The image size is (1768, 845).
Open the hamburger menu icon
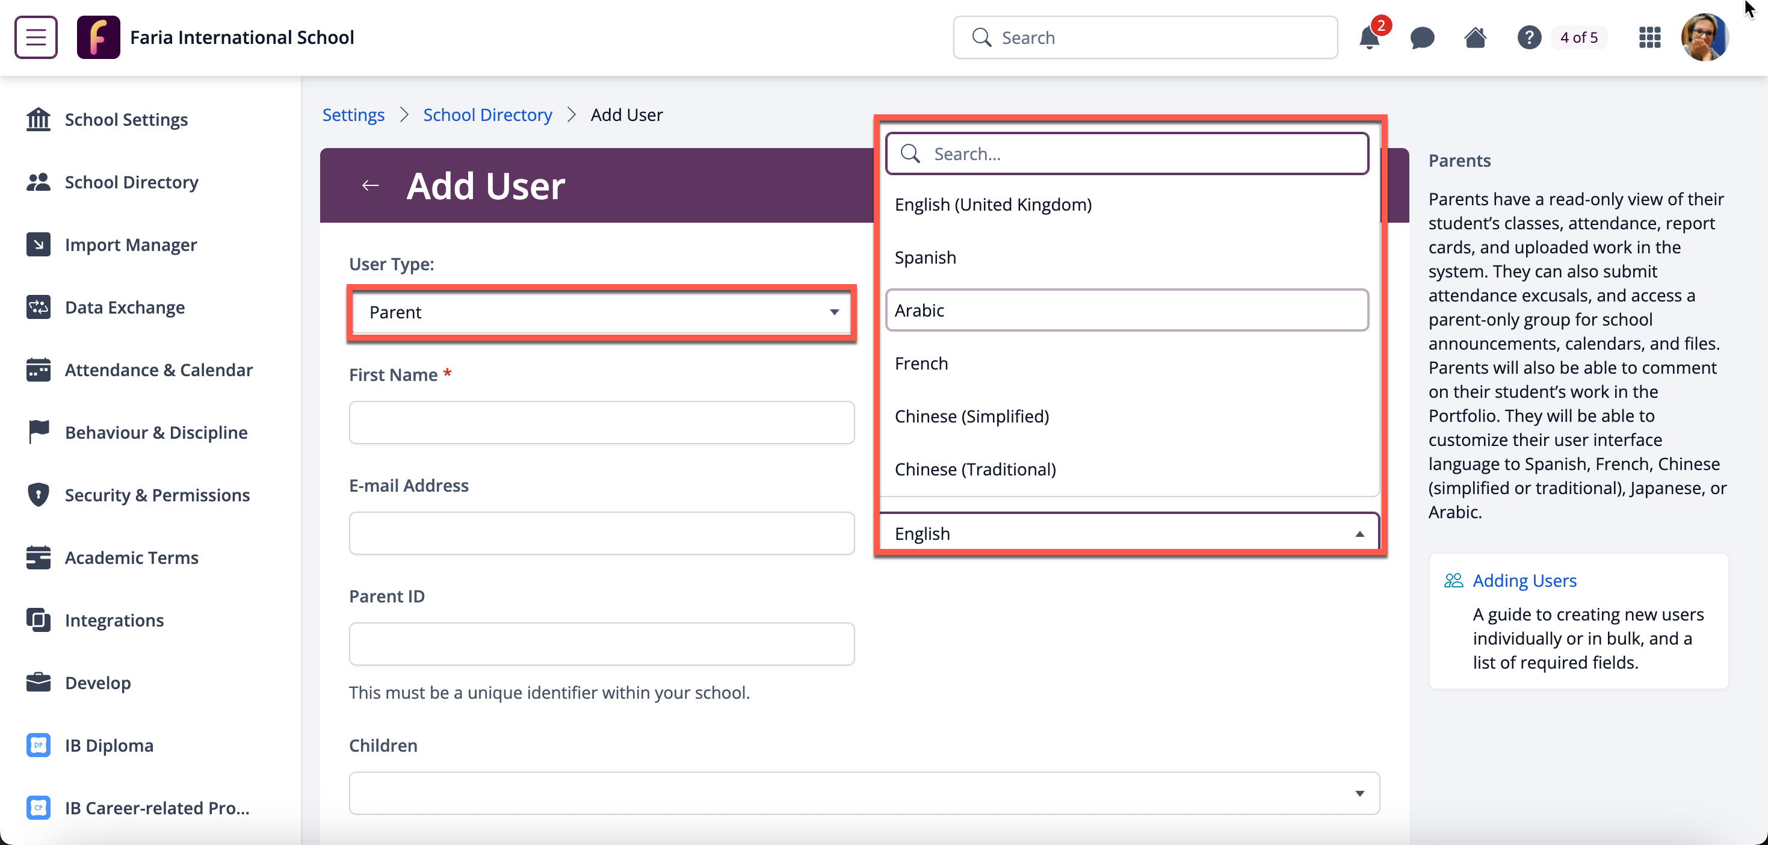36,37
